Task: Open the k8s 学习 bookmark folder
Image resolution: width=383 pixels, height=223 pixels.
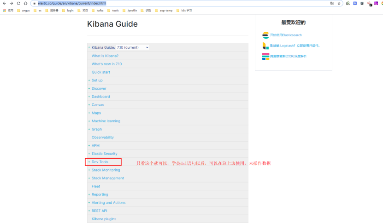Action: click(184, 11)
